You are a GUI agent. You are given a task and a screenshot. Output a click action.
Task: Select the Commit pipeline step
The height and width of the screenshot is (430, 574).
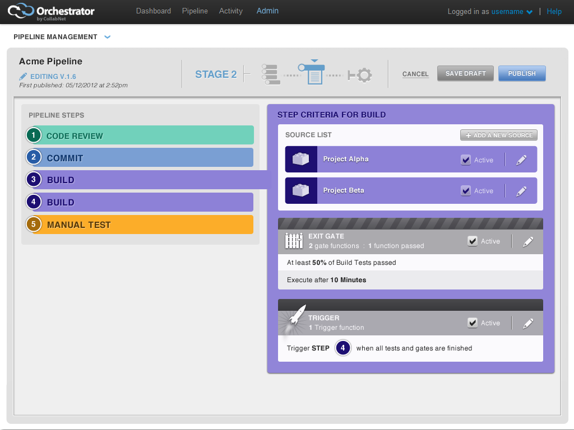click(140, 157)
